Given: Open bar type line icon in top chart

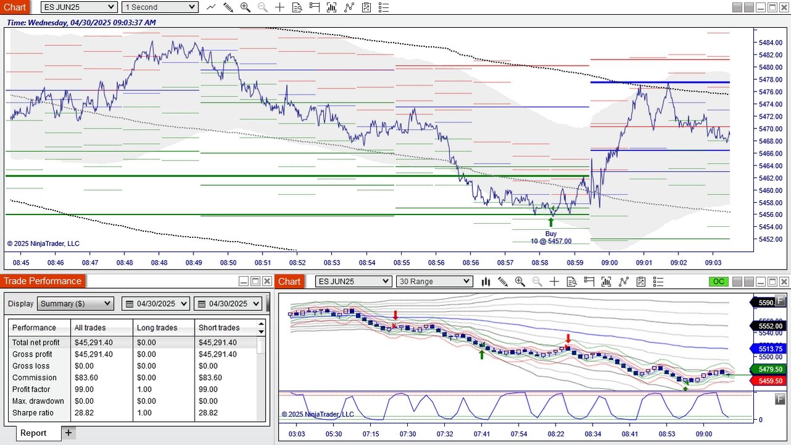Looking at the screenshot, I should coord(211,7).
